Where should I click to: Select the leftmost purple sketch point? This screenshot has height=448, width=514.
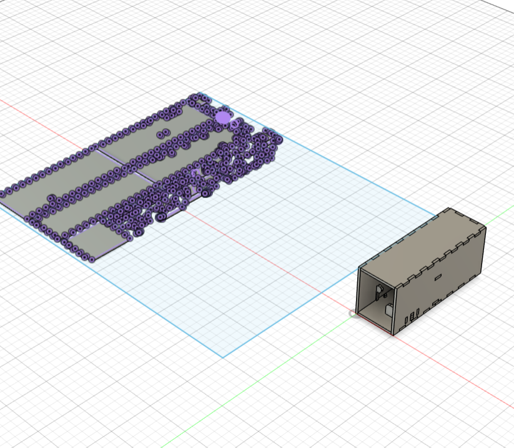(x=2, y=194)
